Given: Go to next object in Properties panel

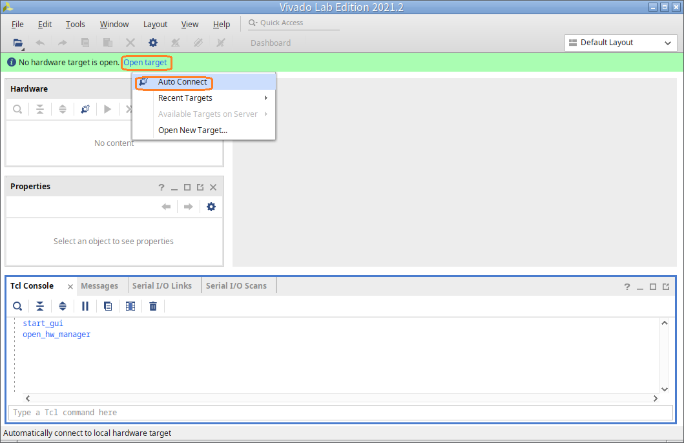Looking at the screenshot, I should (x=188, y=207).
